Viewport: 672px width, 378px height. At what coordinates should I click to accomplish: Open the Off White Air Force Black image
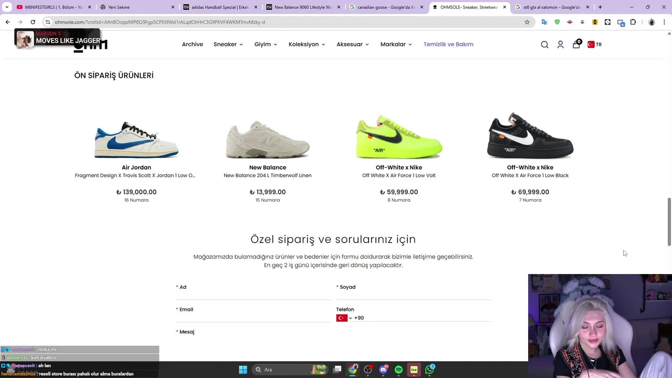(530, 135)
